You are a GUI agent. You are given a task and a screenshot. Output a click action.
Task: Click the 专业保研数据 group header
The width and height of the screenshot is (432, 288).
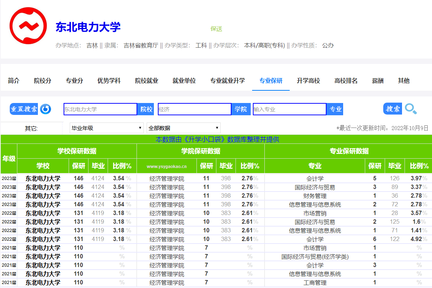point(349,151)
